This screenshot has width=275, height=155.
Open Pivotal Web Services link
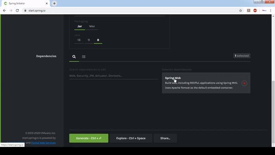pos(43,143)
